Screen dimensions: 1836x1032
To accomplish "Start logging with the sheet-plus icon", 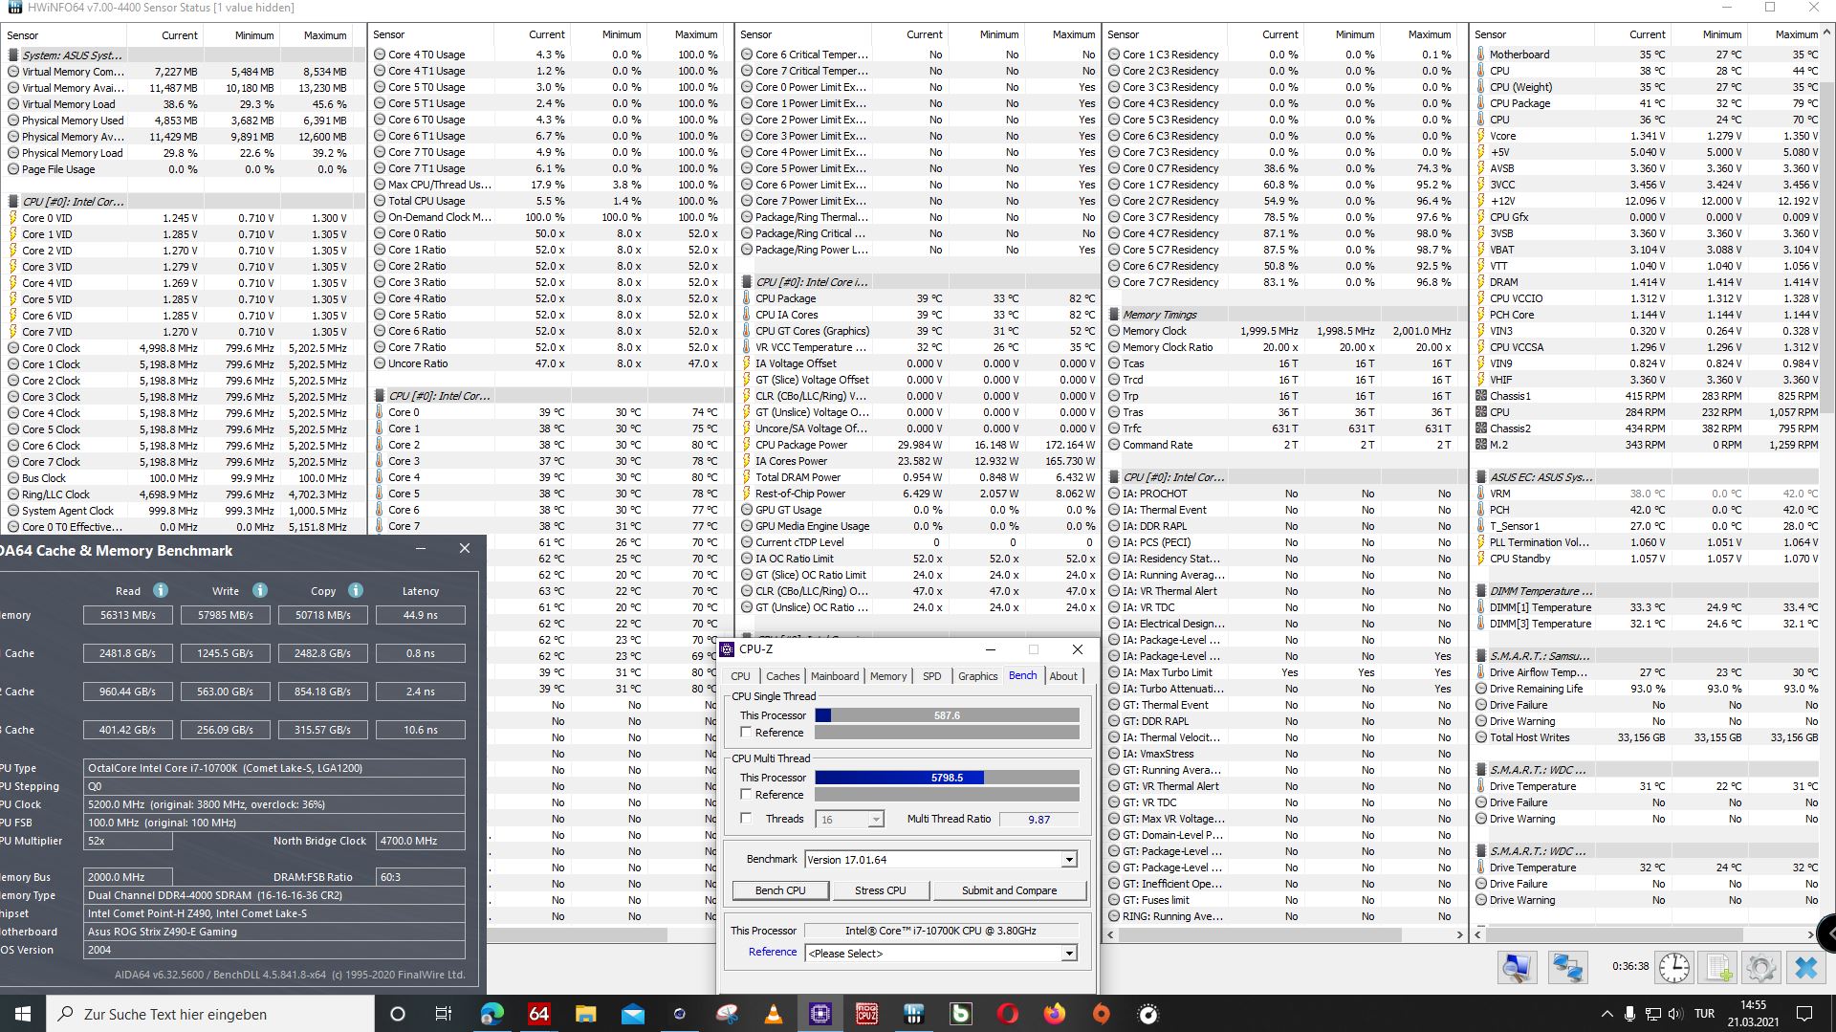I will click(1718, 968).
